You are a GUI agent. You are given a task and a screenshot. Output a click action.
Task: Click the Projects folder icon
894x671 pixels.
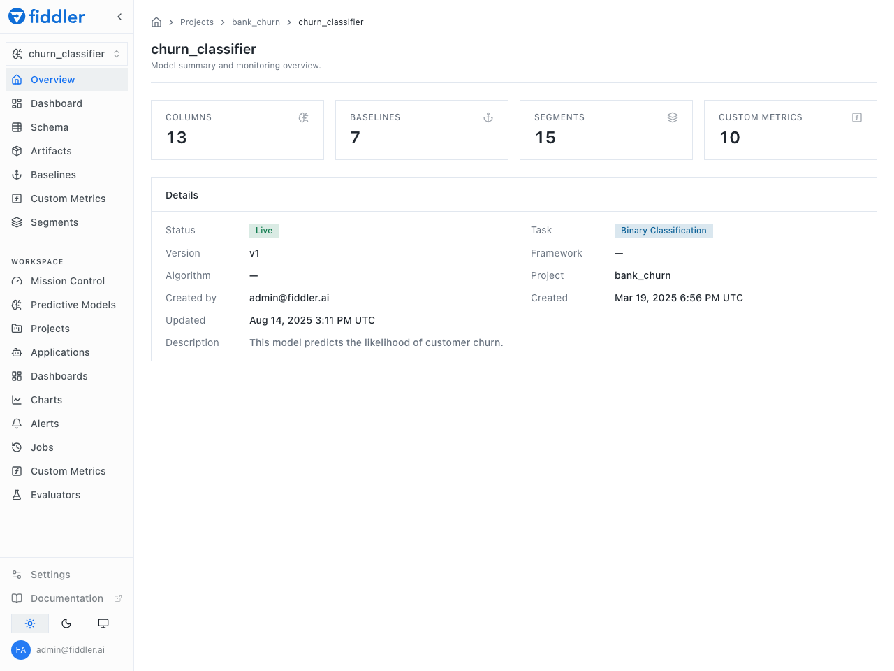point(17,329)
